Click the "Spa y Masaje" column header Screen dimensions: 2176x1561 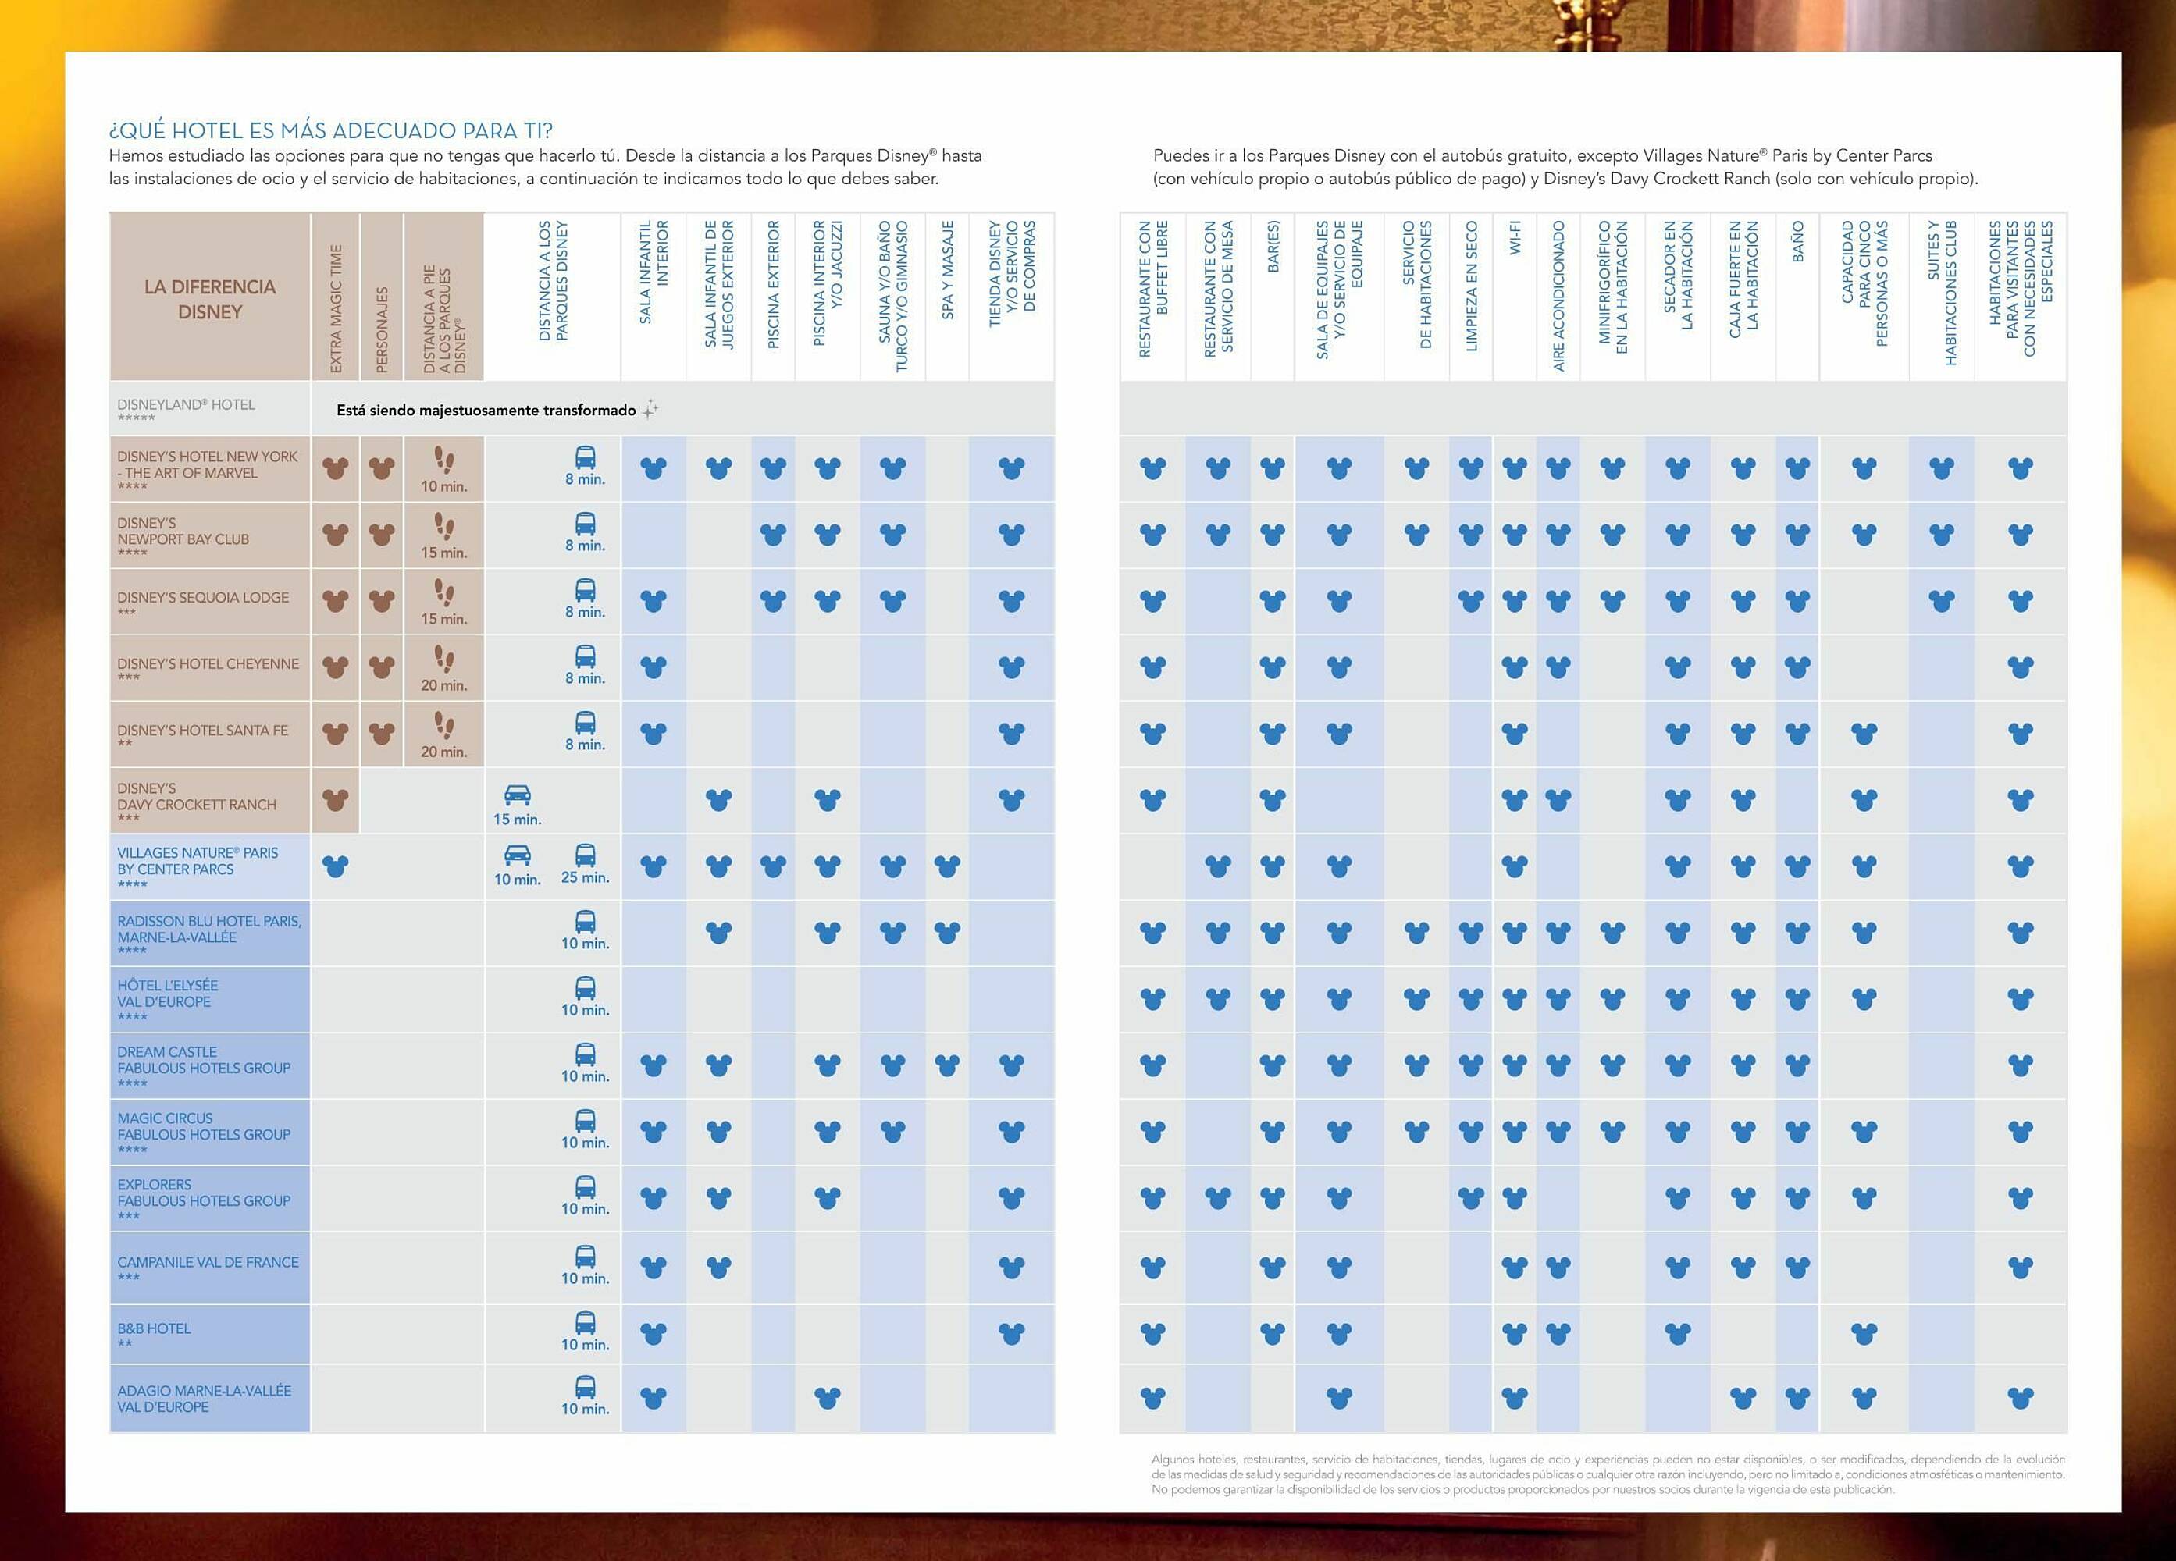click(948, 270)
